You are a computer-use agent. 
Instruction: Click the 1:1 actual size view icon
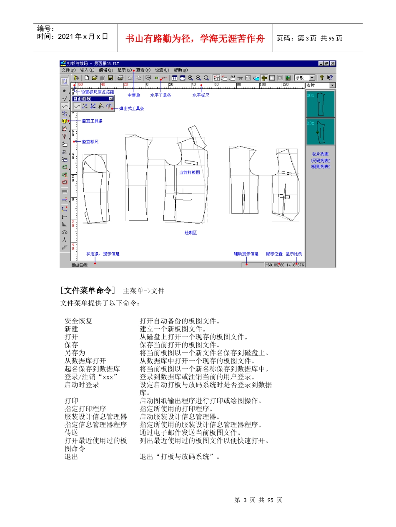pyautogui.click(x=174, y=78)
